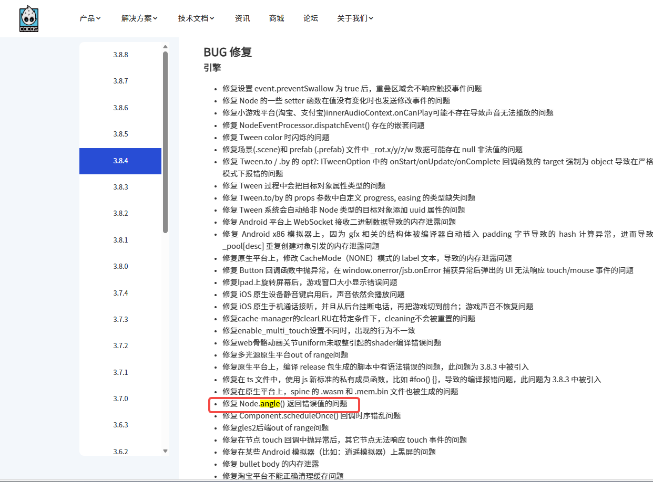Select version 3.7.3 in sidebar
Image resolution: width=653 pixels, height=482 pixels.
point(120,319)
